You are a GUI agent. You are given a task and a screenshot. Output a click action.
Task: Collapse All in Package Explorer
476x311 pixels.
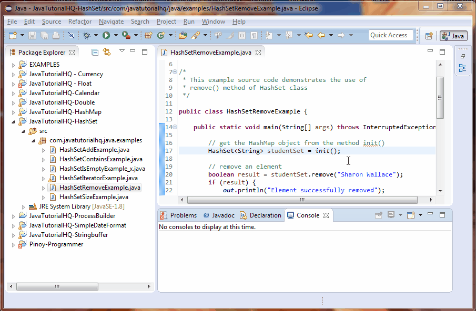tap(95, 52)
